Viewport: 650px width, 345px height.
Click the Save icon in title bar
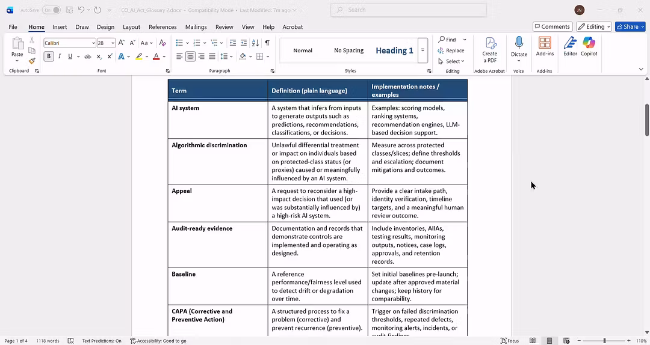70,10
